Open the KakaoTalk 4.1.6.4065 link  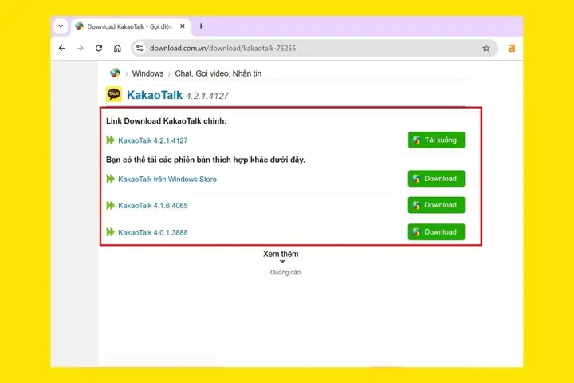[152, 206]
